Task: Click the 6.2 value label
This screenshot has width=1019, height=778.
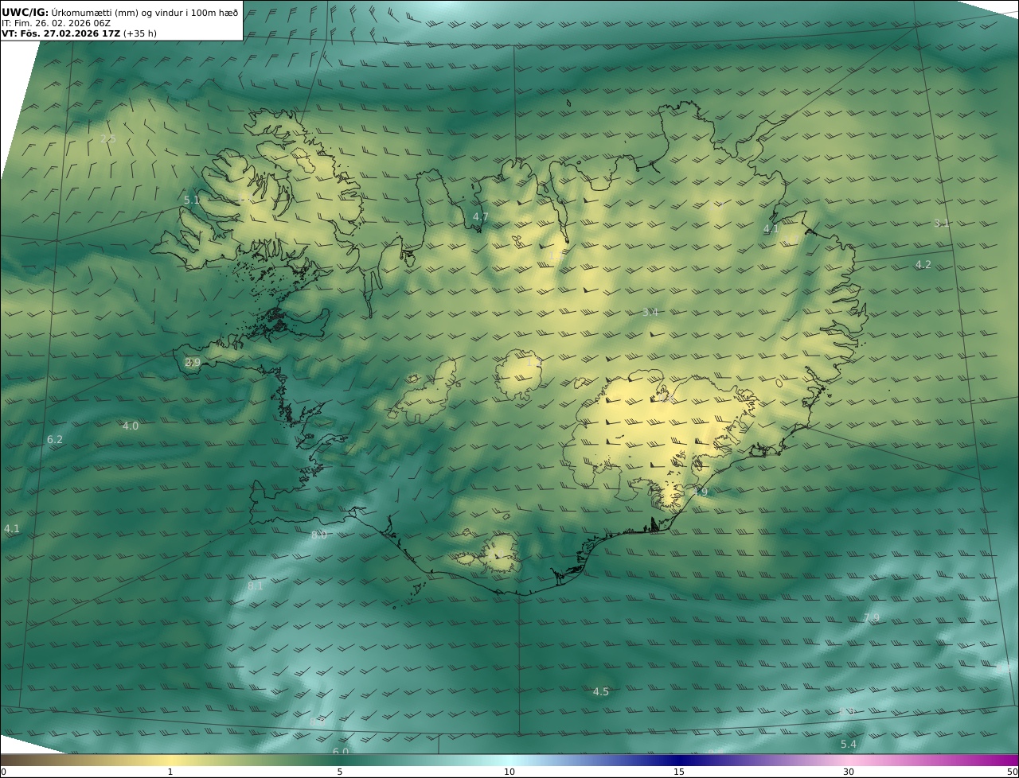Action: (55, 440)
